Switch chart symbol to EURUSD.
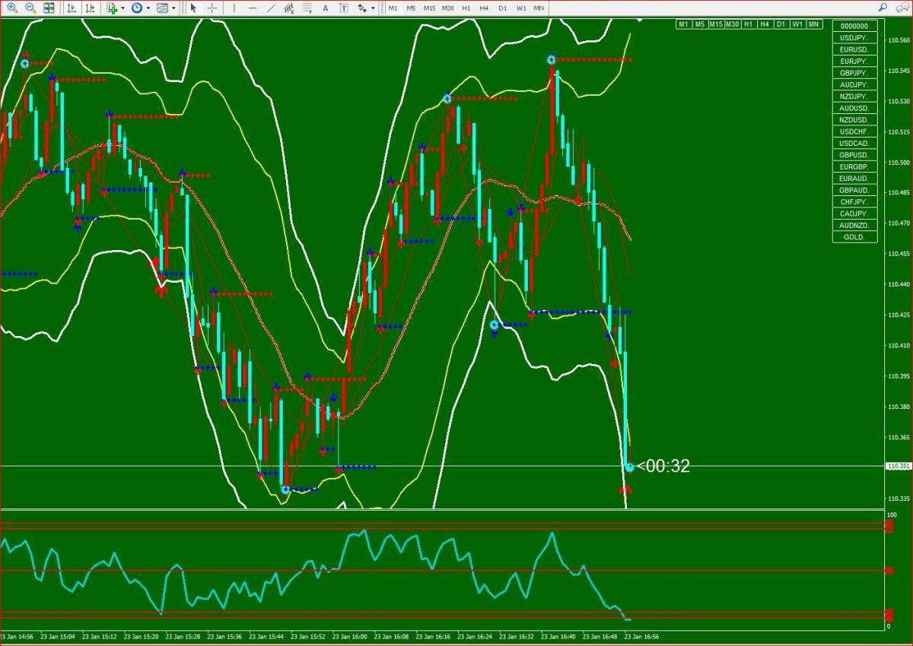 pyautogui.click(x=854, y=49)
